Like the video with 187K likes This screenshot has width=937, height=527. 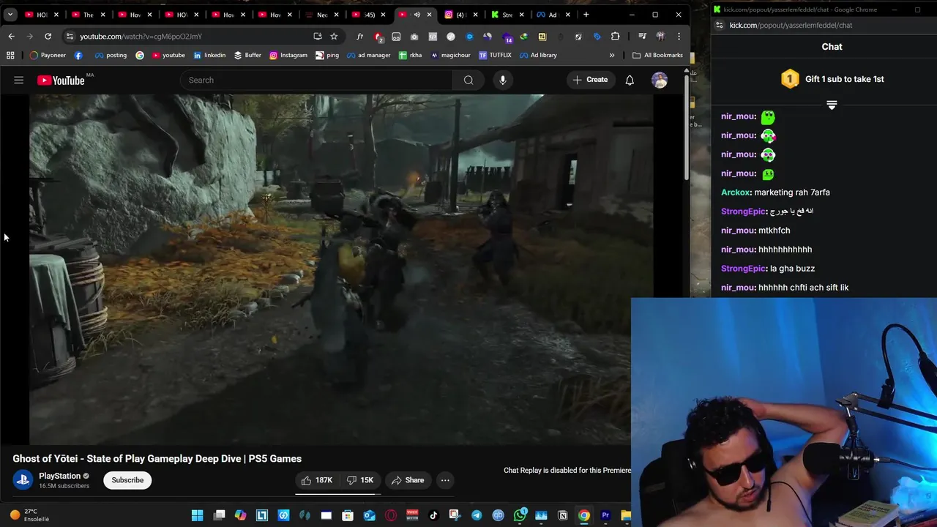tap(317, 480)
